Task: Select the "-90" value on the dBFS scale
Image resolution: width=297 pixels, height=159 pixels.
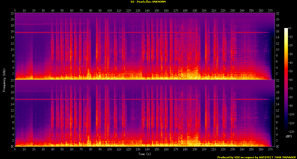Action: pyautogui.click(x=290, y=106)
